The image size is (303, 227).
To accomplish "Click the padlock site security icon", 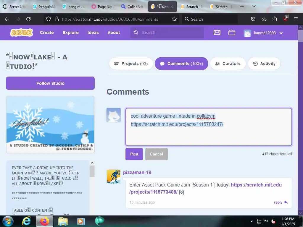I will (x=57, y=19).
